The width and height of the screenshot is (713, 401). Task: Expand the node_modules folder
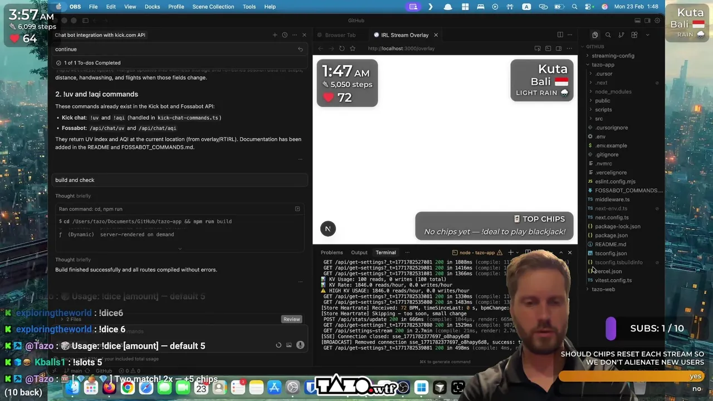click(x=613, y=91)
